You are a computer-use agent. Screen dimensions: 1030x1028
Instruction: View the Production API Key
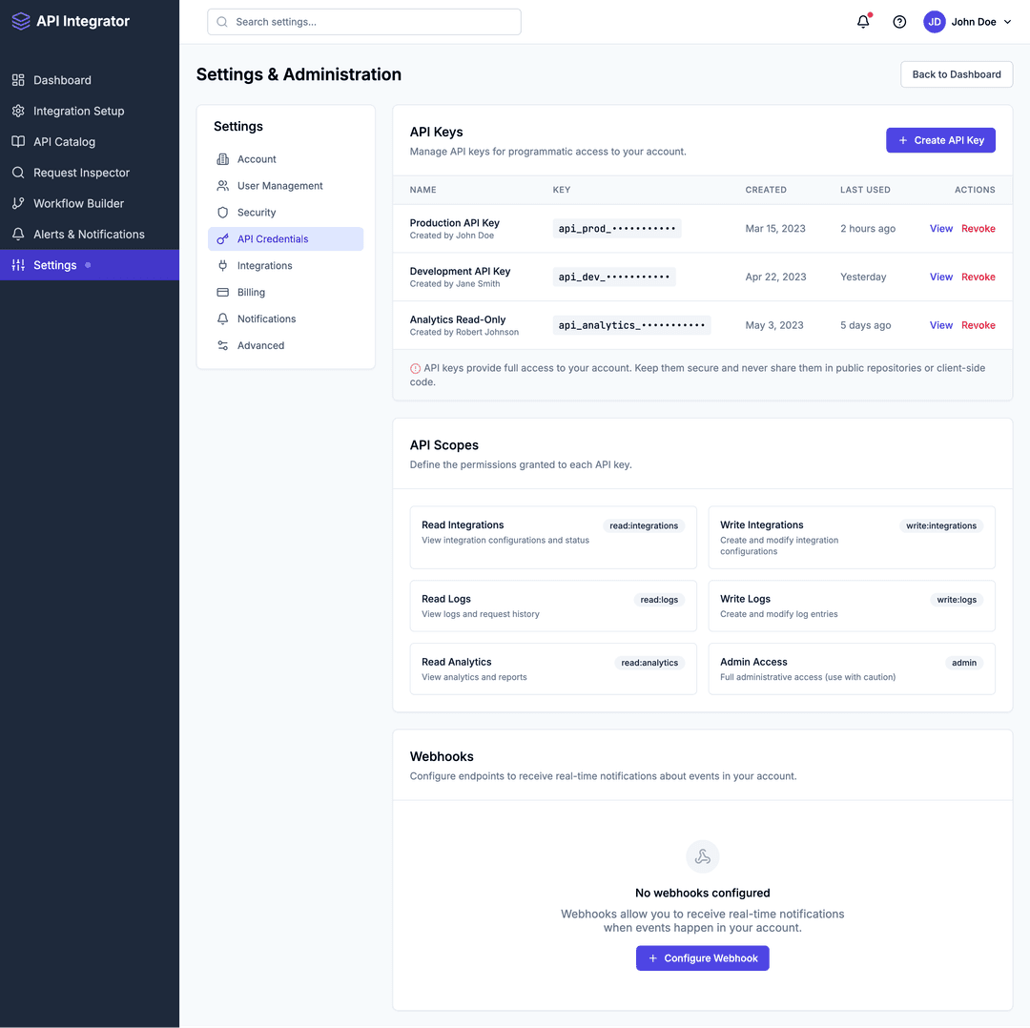940,228
